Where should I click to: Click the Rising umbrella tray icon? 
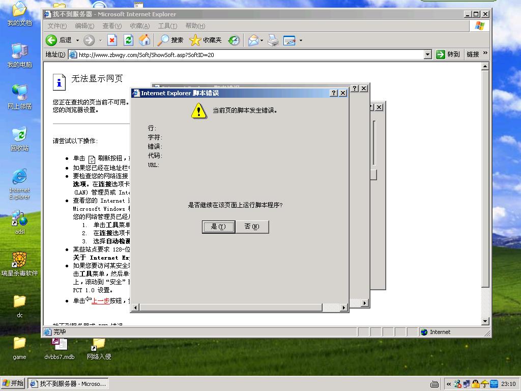click(x=485, y=384)
